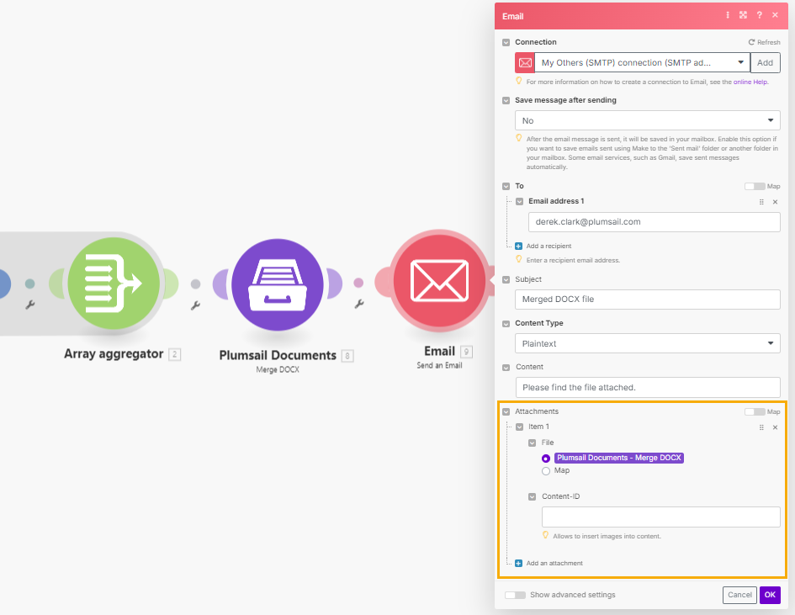This screenshot has height=615, width=795.
Task: Open Save message after sending dropdown
Action: point(648,120)
